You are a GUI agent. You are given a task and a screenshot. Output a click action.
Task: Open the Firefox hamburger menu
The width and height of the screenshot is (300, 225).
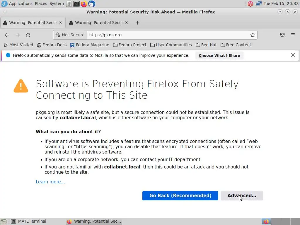(x=293, y=35)
